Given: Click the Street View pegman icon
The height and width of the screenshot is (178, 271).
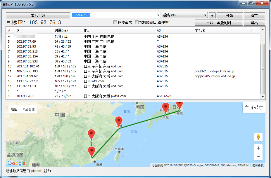Looking at the screenshot, I should point(258,137).
